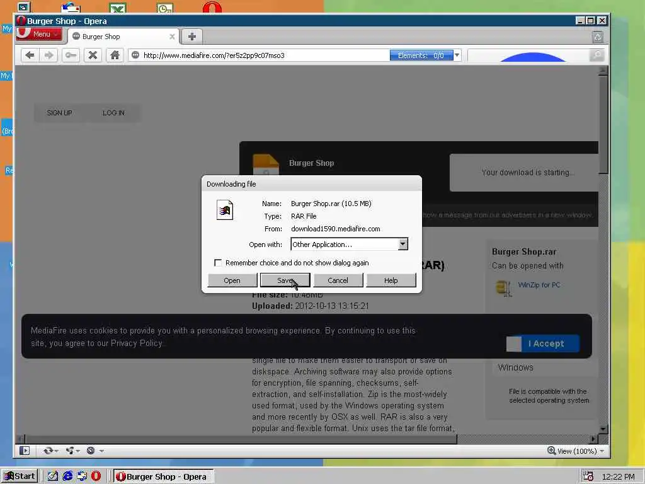Viewport: 645px width, 484px height.
Task: Expand the address bar history dropdown arrow
Action: [457, 55]
